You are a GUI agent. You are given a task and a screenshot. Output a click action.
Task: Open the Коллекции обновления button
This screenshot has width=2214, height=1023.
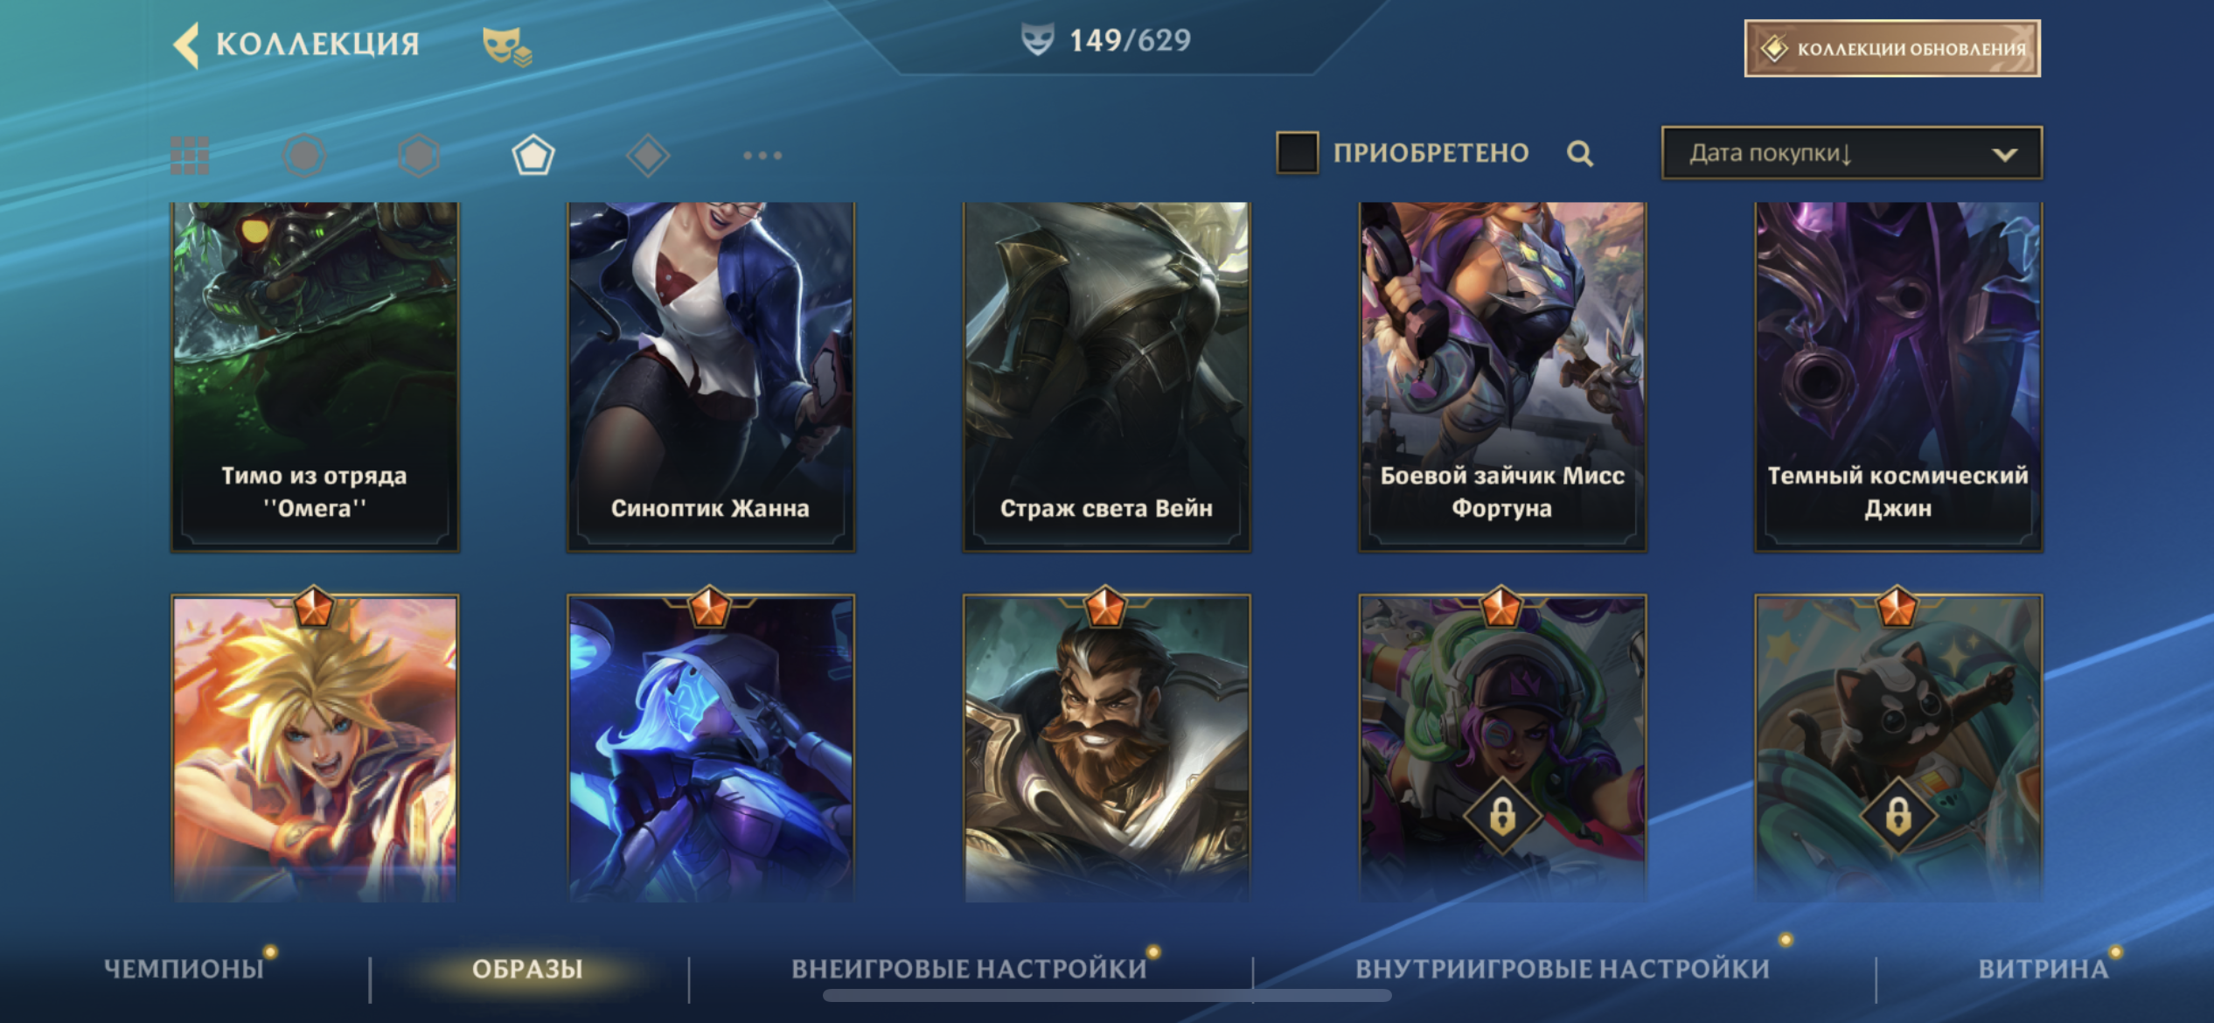[x=1892, y=48]
